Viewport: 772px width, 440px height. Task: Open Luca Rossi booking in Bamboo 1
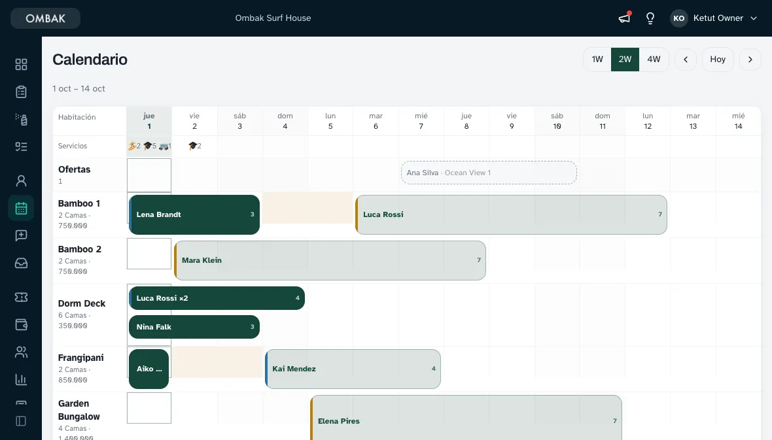511,214
